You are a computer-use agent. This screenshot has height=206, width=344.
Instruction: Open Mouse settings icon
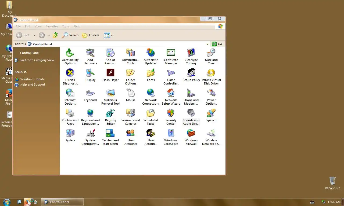tap(131, 95)
